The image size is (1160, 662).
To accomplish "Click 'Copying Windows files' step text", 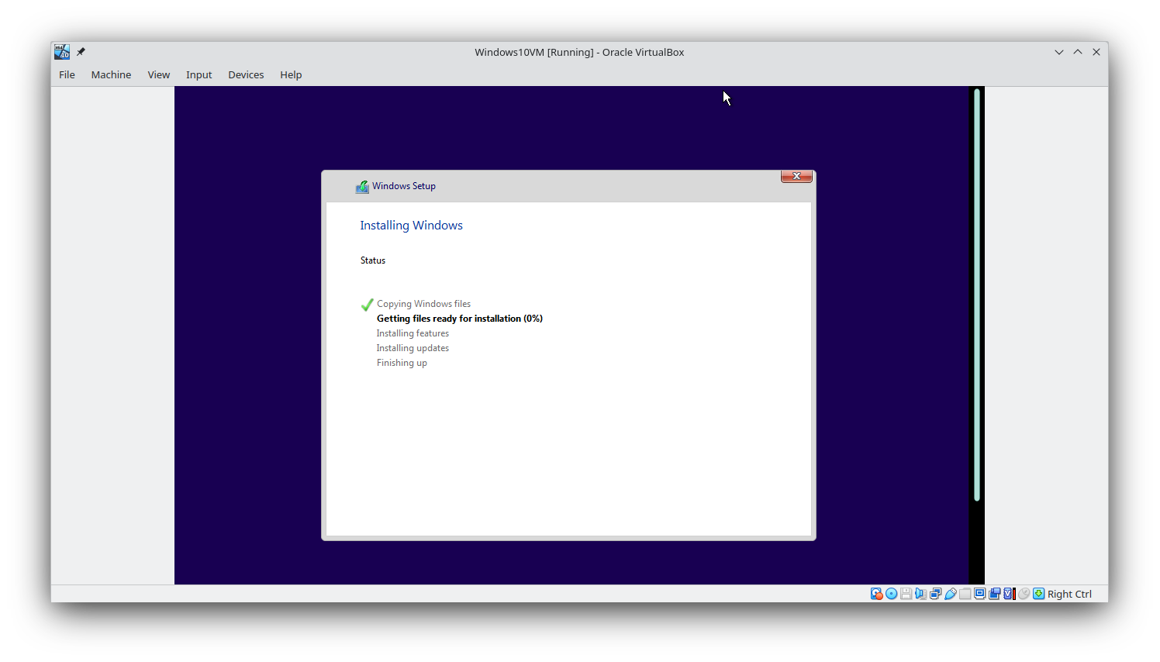I will click(423, 304).
